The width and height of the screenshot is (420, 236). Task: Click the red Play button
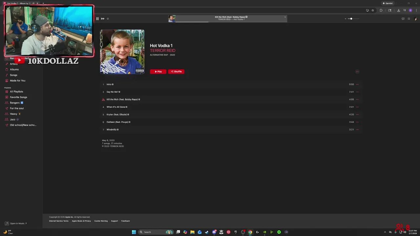click(158, 71)
